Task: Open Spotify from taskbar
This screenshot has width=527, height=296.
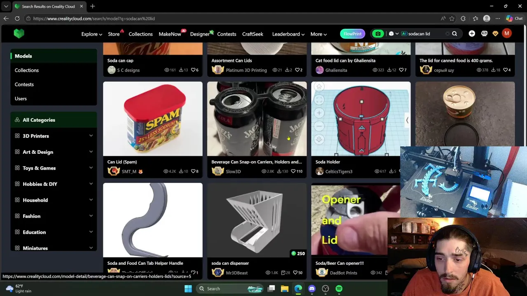Action: point(339,289)
